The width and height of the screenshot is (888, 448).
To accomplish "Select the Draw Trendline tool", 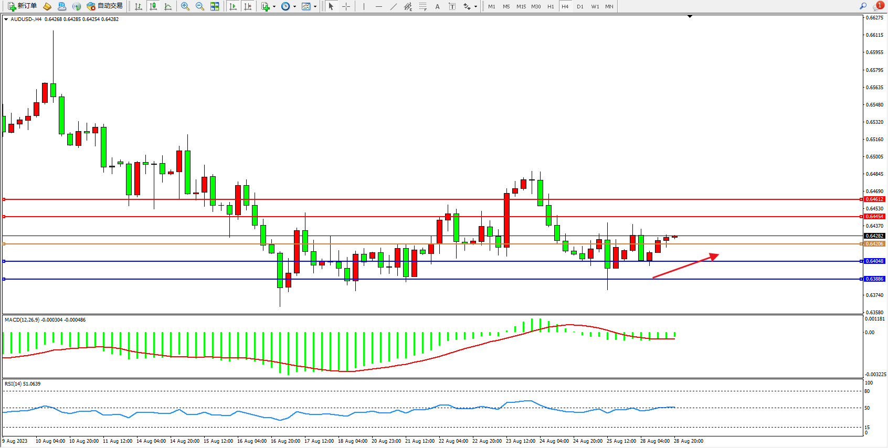I will pyautogui.click(x=394, y=6).
